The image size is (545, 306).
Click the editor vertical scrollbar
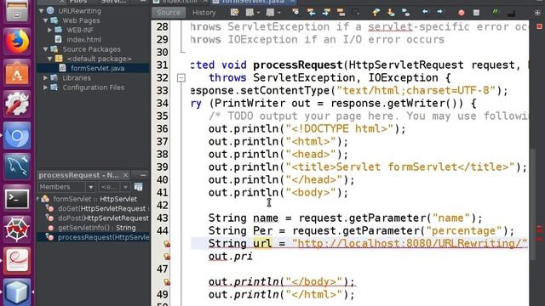[533, 204]
